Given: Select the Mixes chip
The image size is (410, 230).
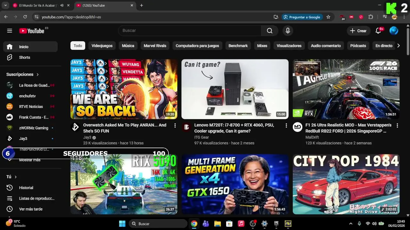Looking at the screenshot, I should [262, 46].
